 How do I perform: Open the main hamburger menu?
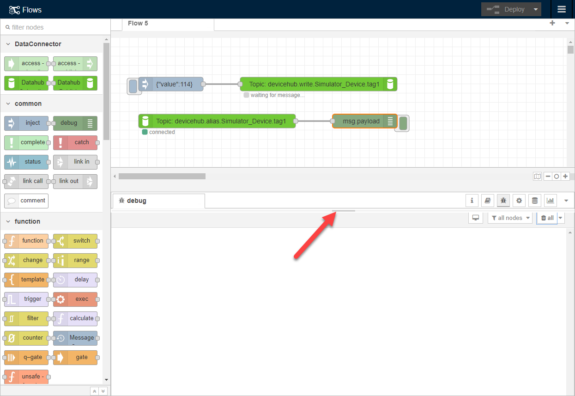[562, 9]
